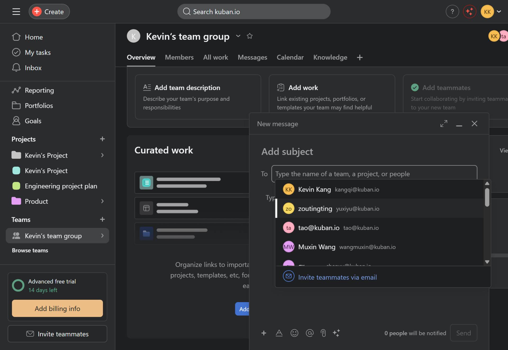Image resolution: width=508 pixels, height=350 pixels.
Task: Expand the Product folder chevron
Action: [102, 201]
